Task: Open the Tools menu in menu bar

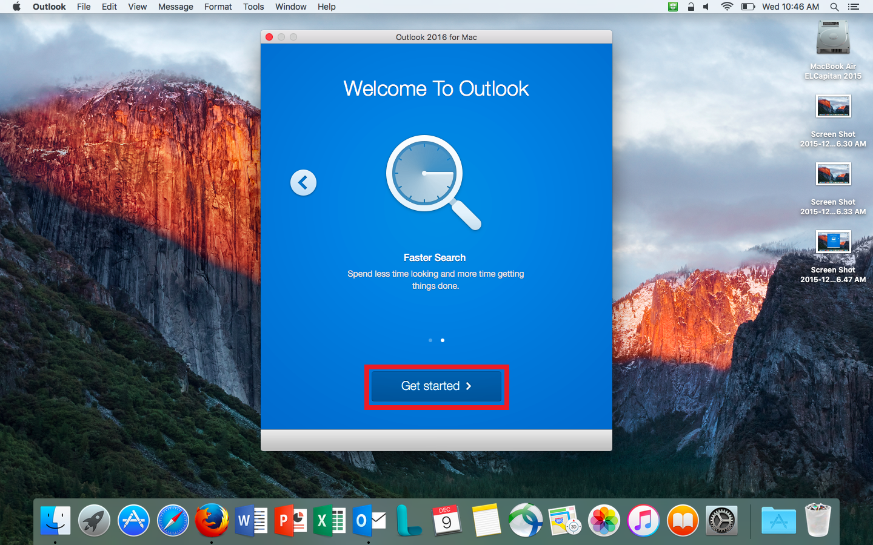Action: pyautogui.click(x=253, y=7)
